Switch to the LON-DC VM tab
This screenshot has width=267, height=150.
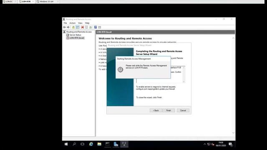coord(9,2)
